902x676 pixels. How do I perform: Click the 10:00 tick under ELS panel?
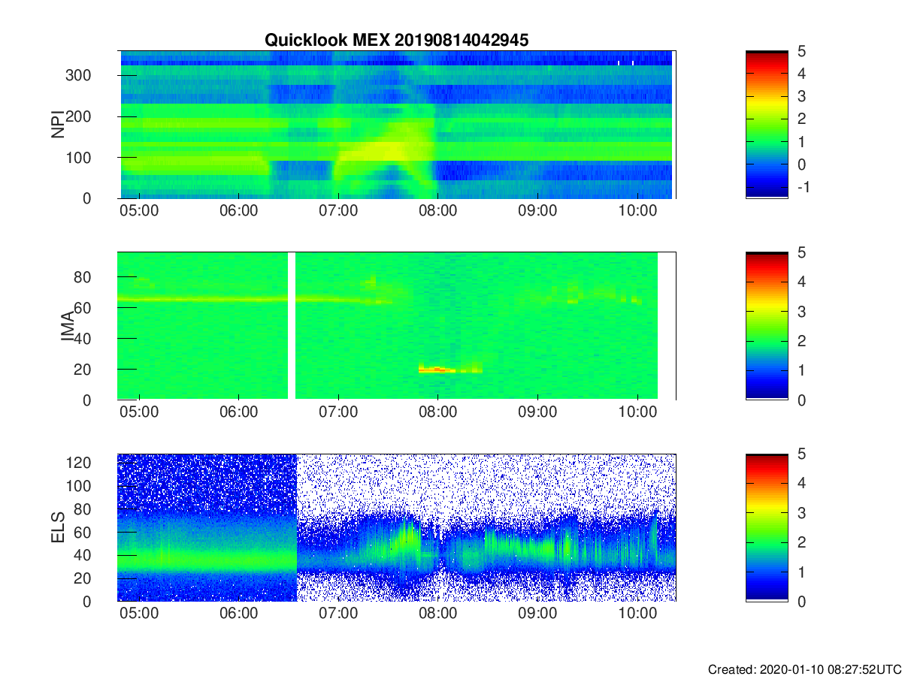click(637, 613)
